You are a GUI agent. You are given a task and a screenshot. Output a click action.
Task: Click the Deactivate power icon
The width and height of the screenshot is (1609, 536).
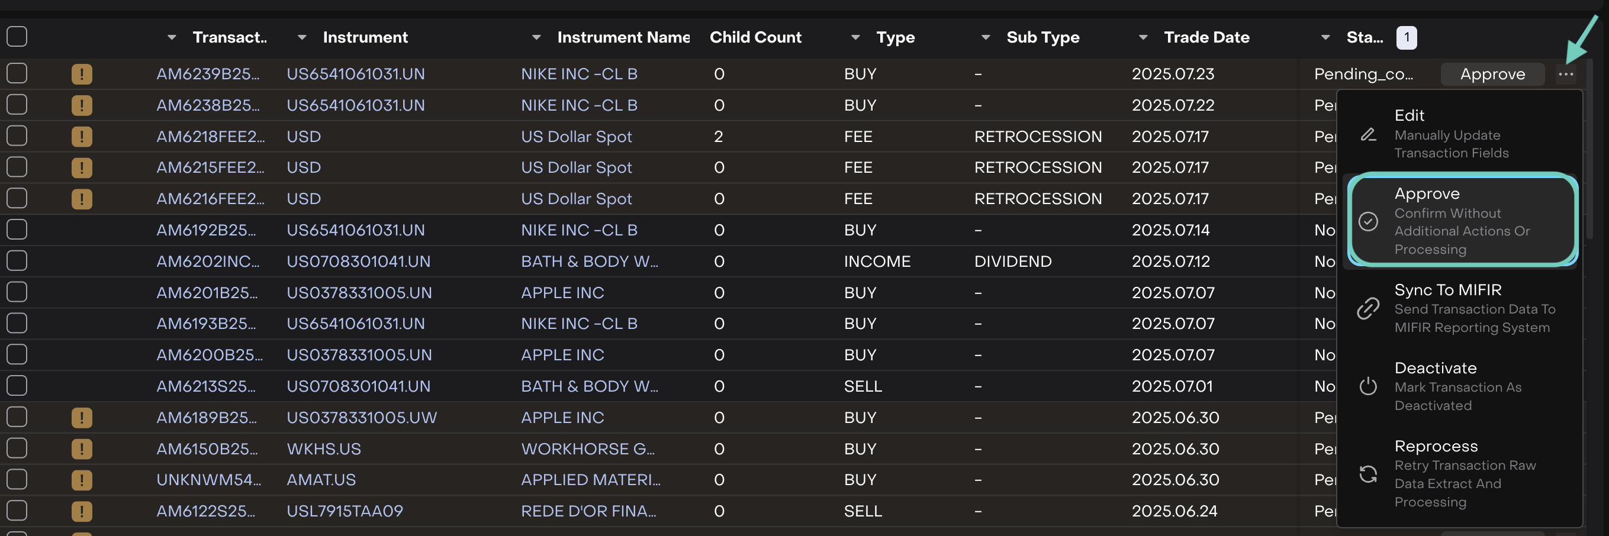pos(1368,386)
